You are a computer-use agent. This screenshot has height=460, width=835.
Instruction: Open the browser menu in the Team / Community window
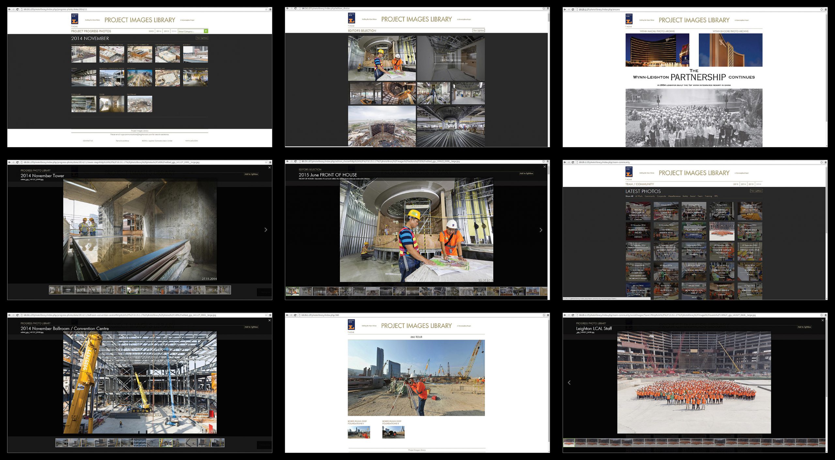point(826,162)
